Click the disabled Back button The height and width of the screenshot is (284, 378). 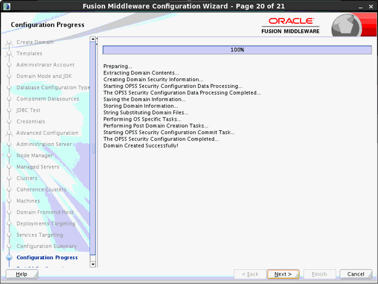click(x=250, y=274)
